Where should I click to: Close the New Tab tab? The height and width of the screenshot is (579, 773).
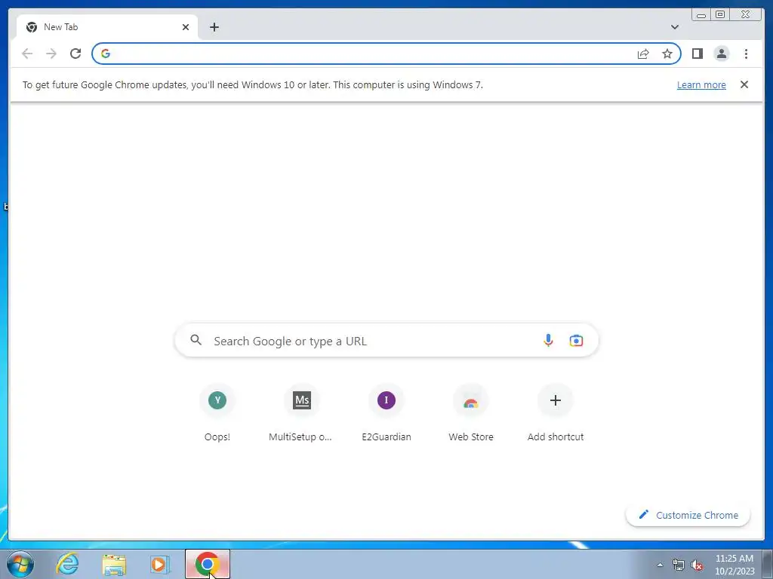coord(186,27)
